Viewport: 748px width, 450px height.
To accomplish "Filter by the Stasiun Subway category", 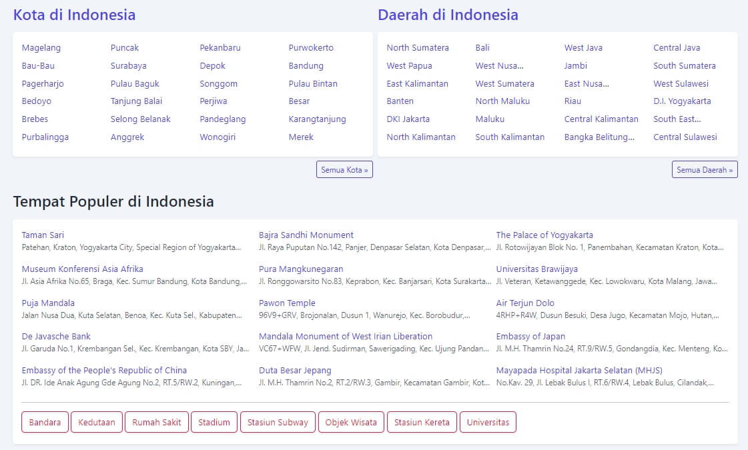I will point(278,422).
